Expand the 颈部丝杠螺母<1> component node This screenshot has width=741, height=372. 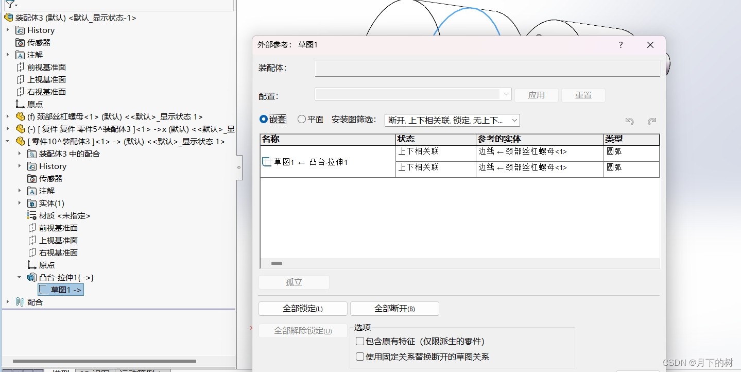tap(8, 116)
